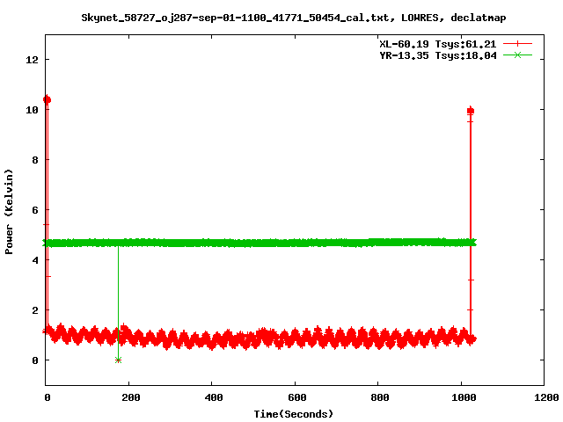This screenshot has width=563, height=422.
Task: Click the 800 tick label on x-axis
Action: (x=378, y=398)
